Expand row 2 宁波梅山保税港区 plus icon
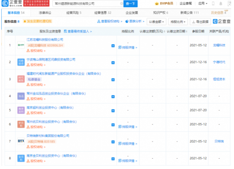 pos(113,63)
